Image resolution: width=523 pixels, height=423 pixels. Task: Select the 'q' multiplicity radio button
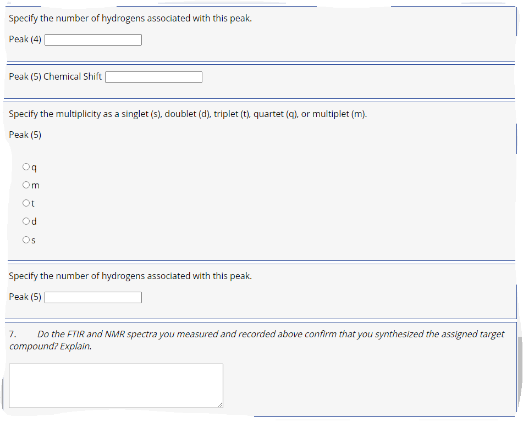point(26,166)
